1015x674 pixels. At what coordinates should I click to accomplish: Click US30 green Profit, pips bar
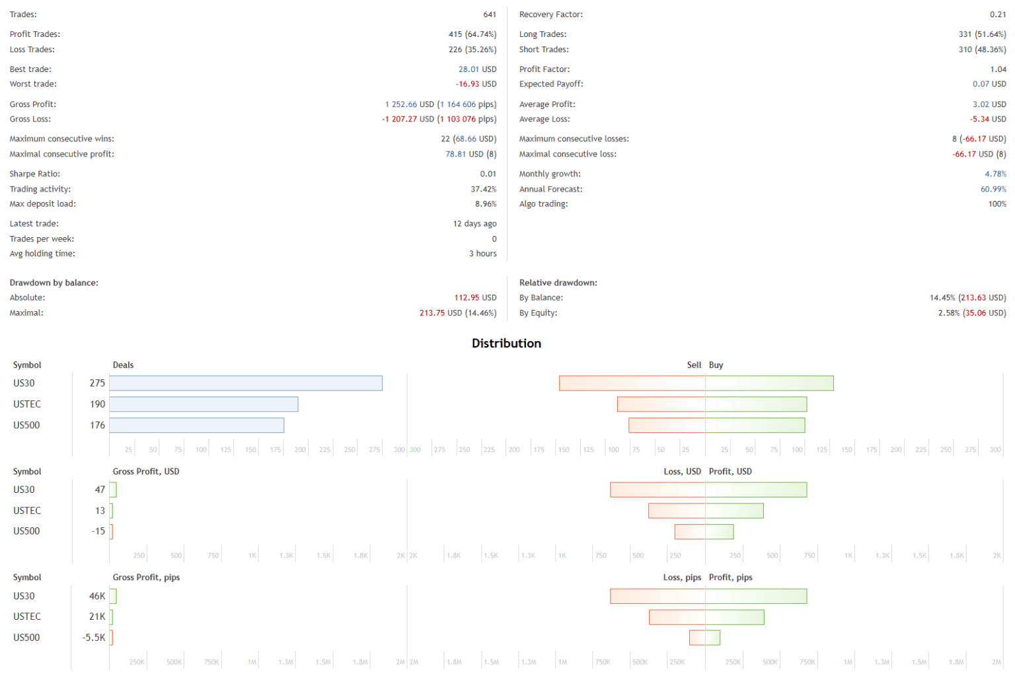756,596
